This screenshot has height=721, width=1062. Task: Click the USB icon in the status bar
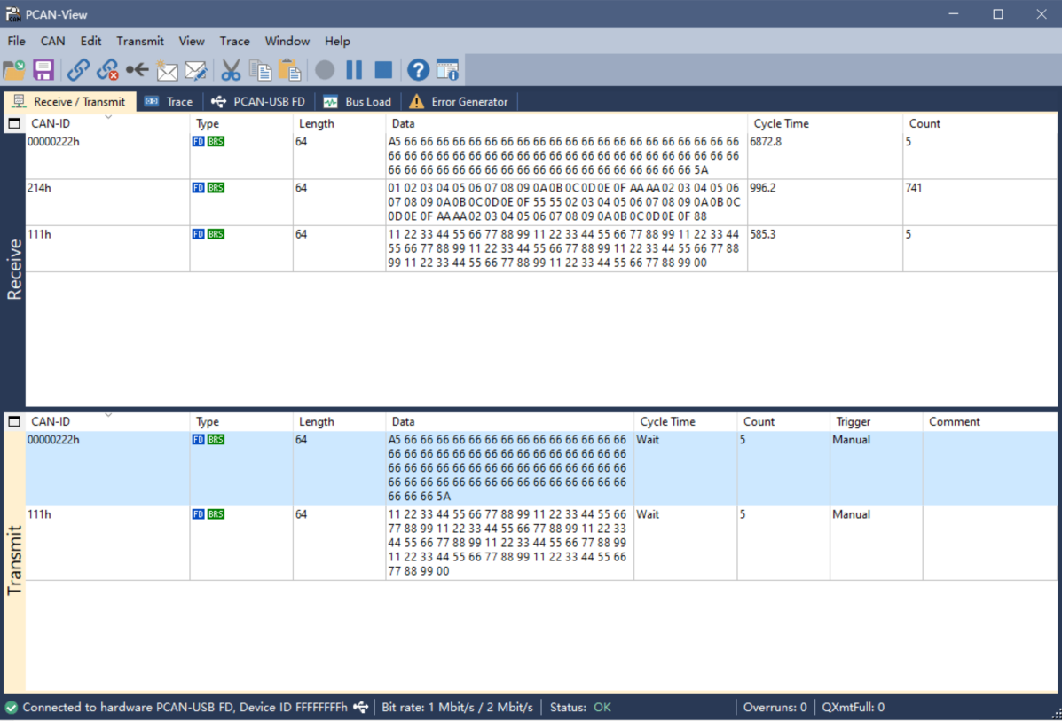tap(361, 708)
